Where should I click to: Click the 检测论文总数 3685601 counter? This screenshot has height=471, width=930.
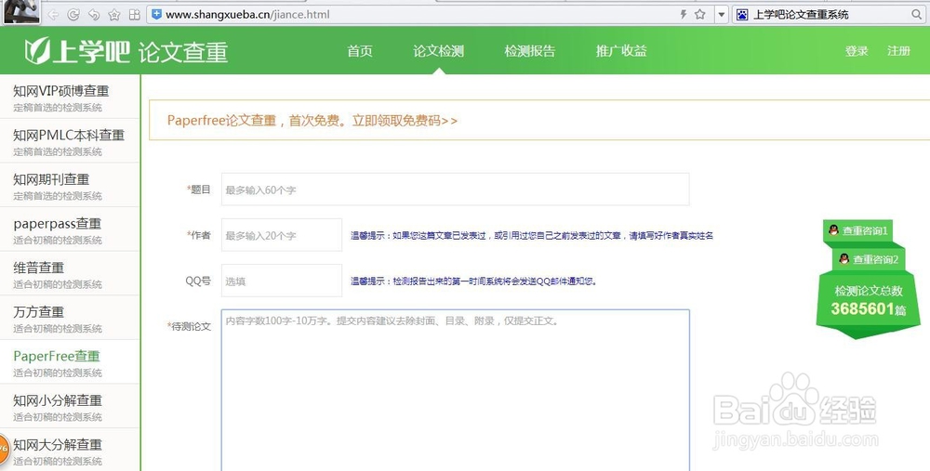click(869, 300)
